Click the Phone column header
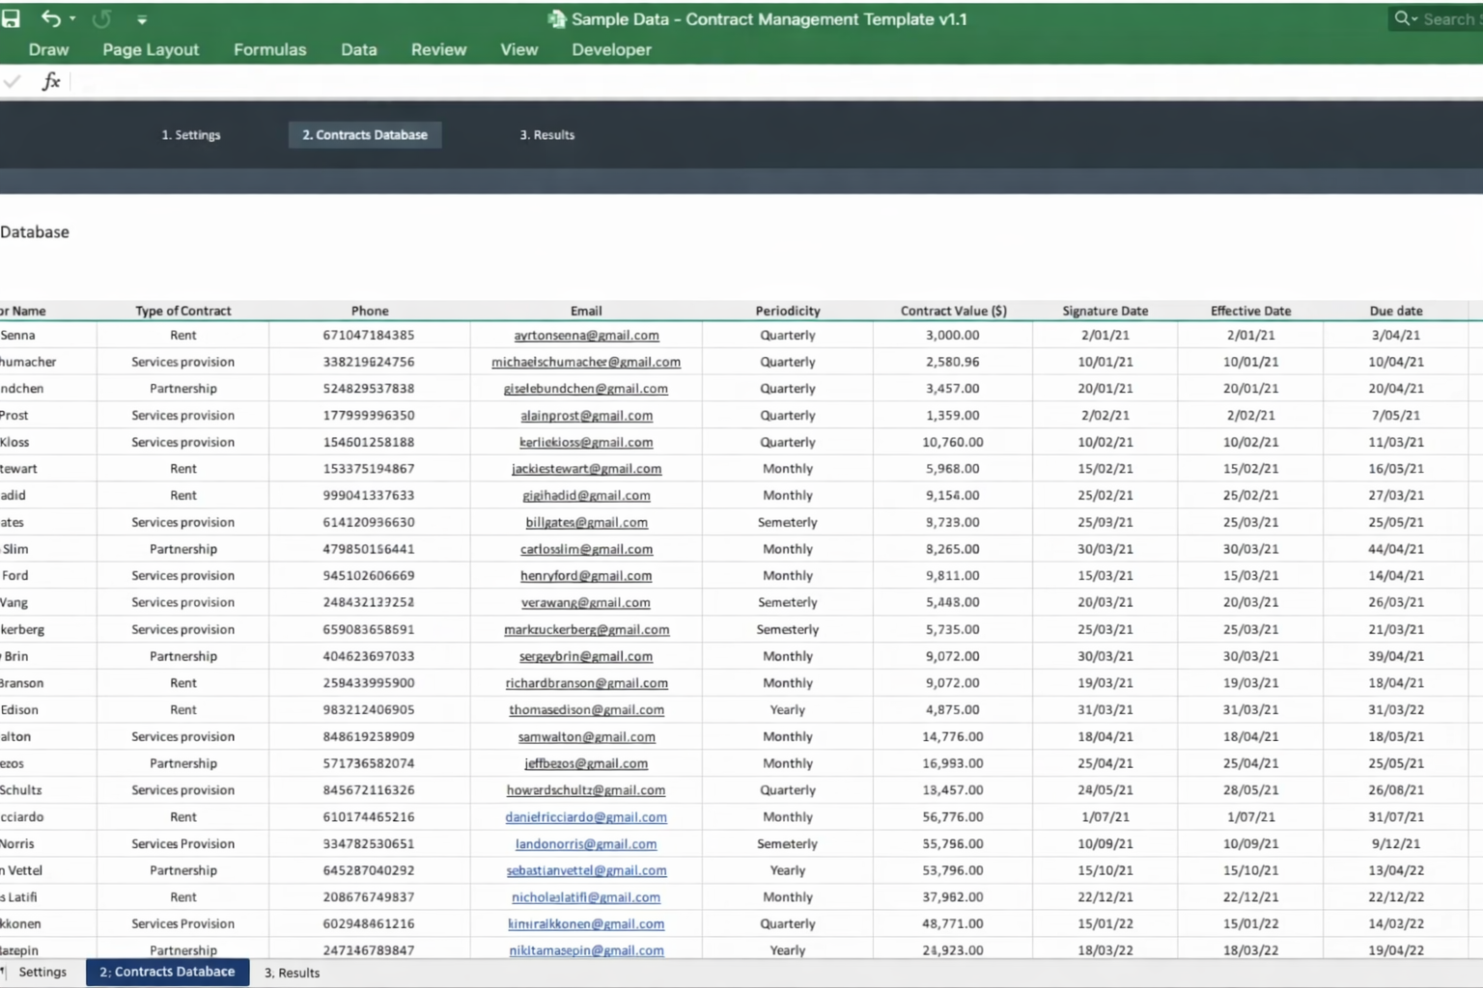 [370, 311]
